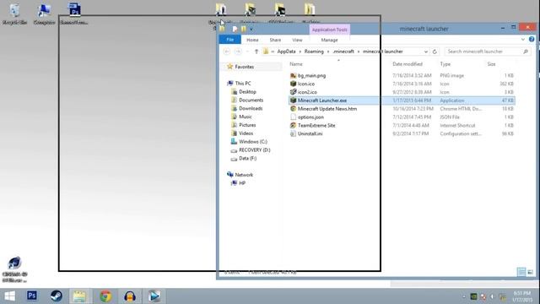Viewport: 540px width, 304px height.
Task: Open the Share ribbon tab
Action: [x=275, y=40]
